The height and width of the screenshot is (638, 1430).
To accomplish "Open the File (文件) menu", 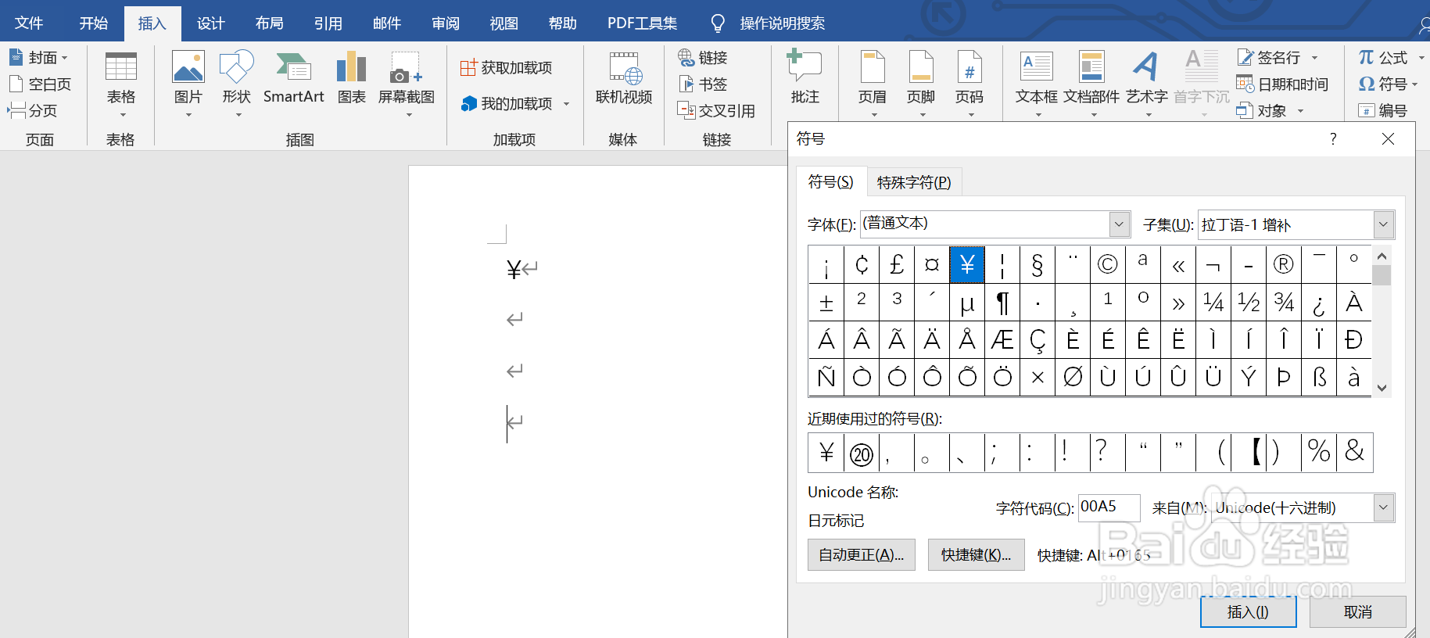I will [29, 23].
